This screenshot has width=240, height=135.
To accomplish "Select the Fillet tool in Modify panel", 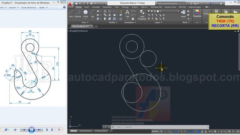I will point(114,15).
